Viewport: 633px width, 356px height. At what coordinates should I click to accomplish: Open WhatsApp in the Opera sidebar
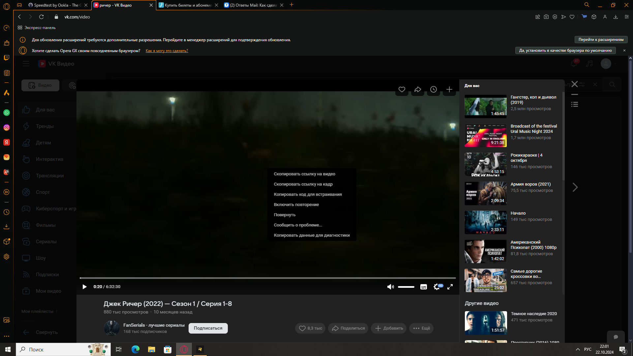[7, 113]
